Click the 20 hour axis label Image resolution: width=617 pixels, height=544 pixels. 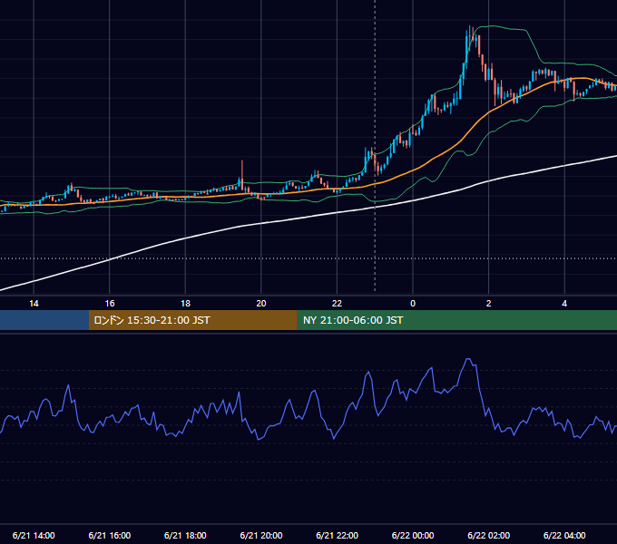[x=261, y=304]
